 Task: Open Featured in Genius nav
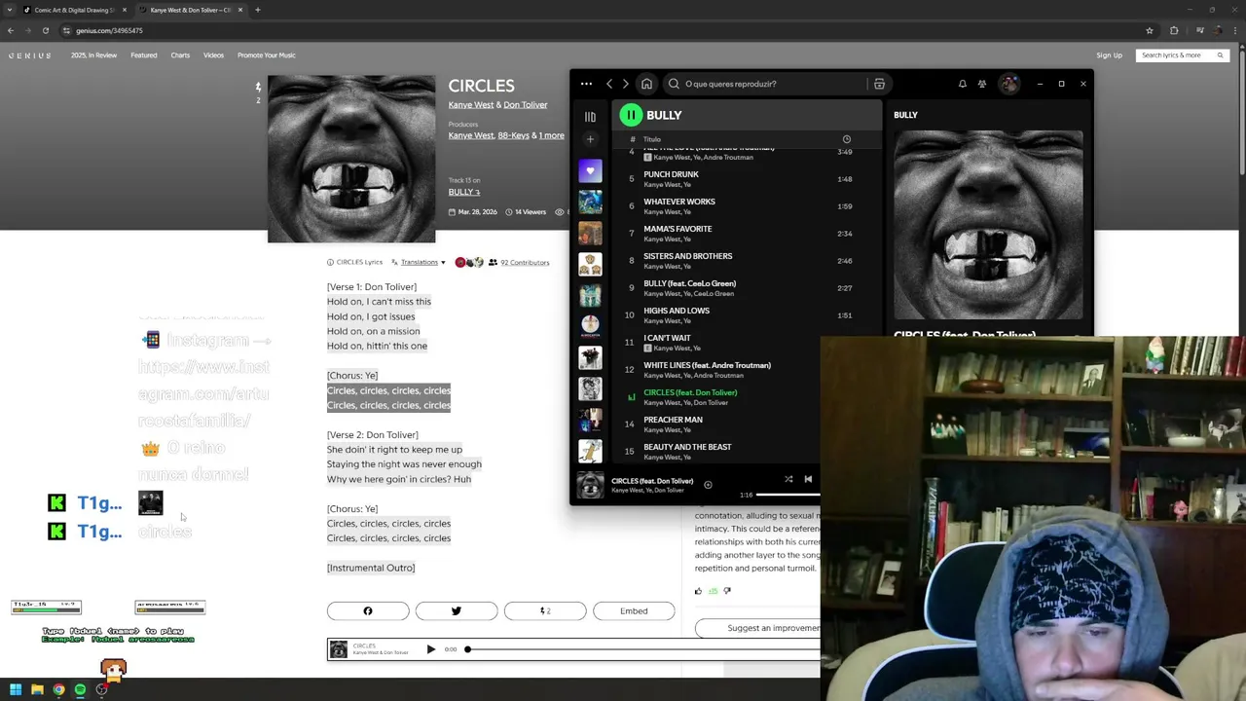pyautogui.click(x=143, y=55)
